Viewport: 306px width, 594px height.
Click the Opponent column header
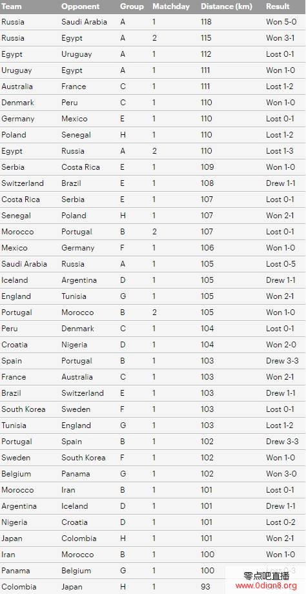point(80,6)
